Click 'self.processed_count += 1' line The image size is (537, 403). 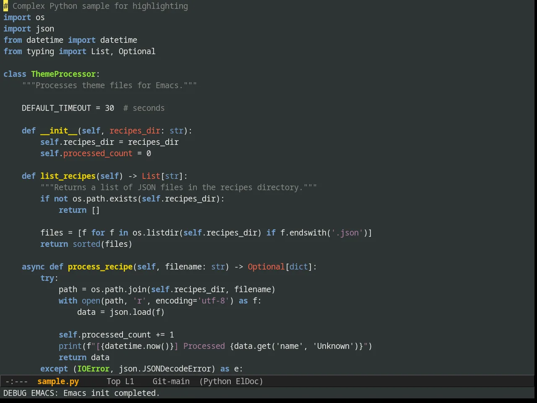(116, 335)
